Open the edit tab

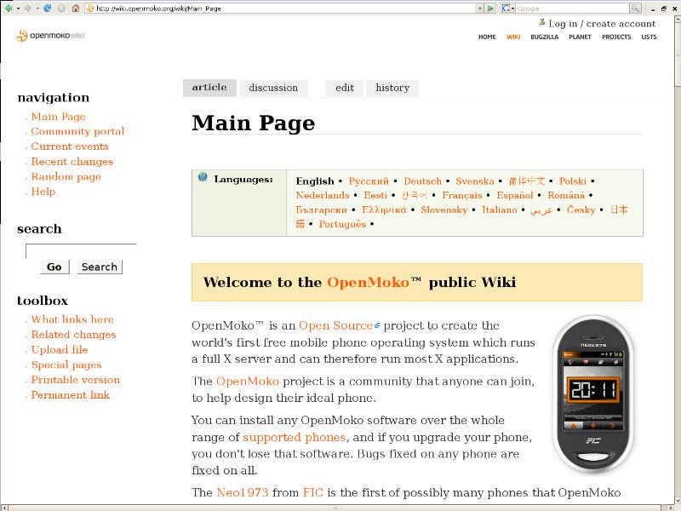[x=345, y=89]
